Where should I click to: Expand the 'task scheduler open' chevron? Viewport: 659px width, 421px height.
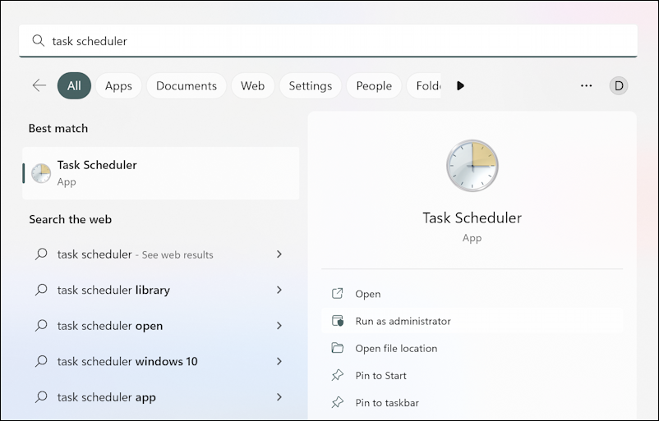(279, 325)
